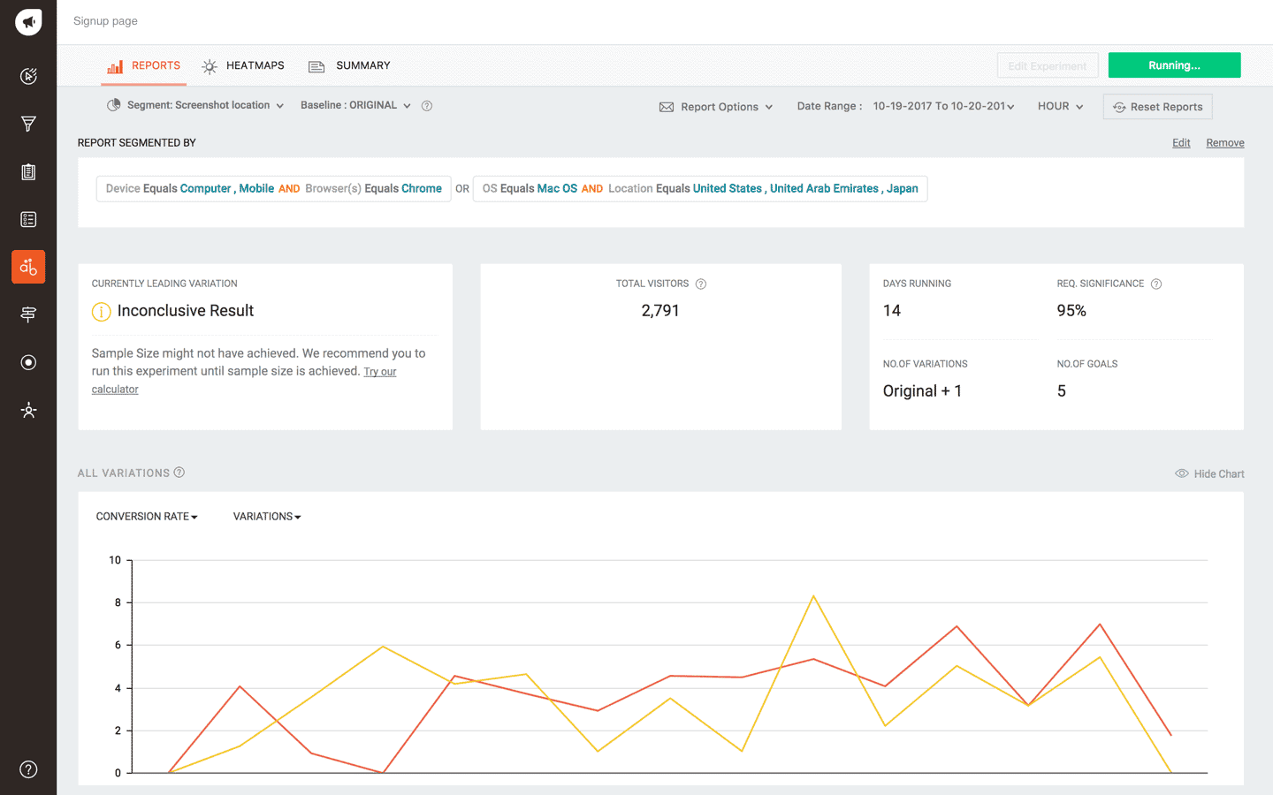The width and height of the screenshot is (1273, 795).
Task: Switch to the Summary tab
Action: coord(349,65)
